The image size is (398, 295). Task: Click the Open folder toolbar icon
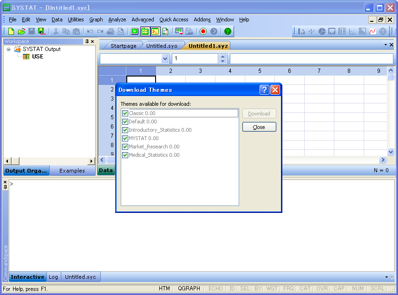point(21,31)
